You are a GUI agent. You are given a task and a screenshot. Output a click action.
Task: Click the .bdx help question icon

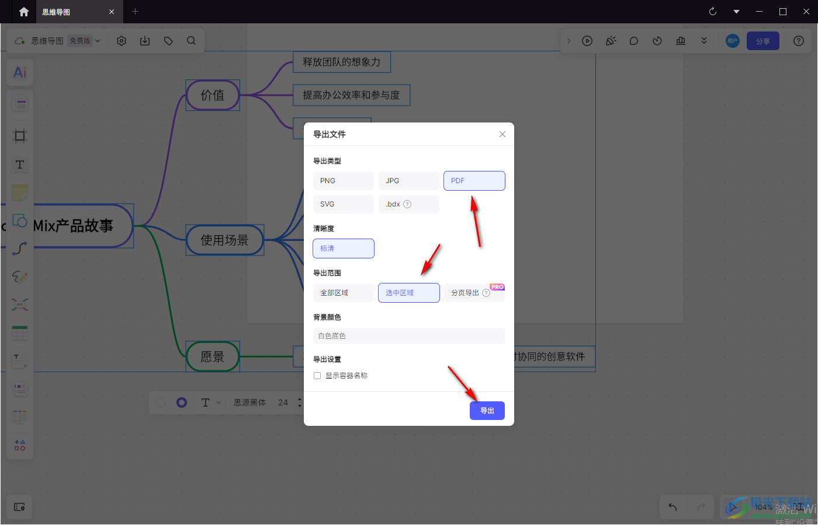click(x=408, y=204)
